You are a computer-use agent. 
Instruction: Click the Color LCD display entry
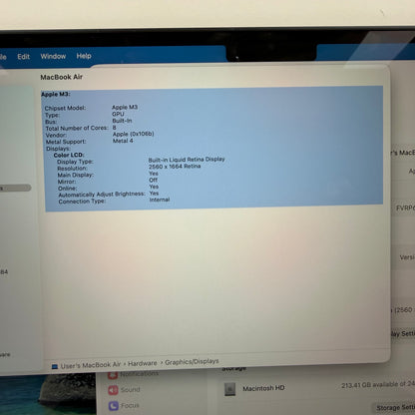[69, 155]
